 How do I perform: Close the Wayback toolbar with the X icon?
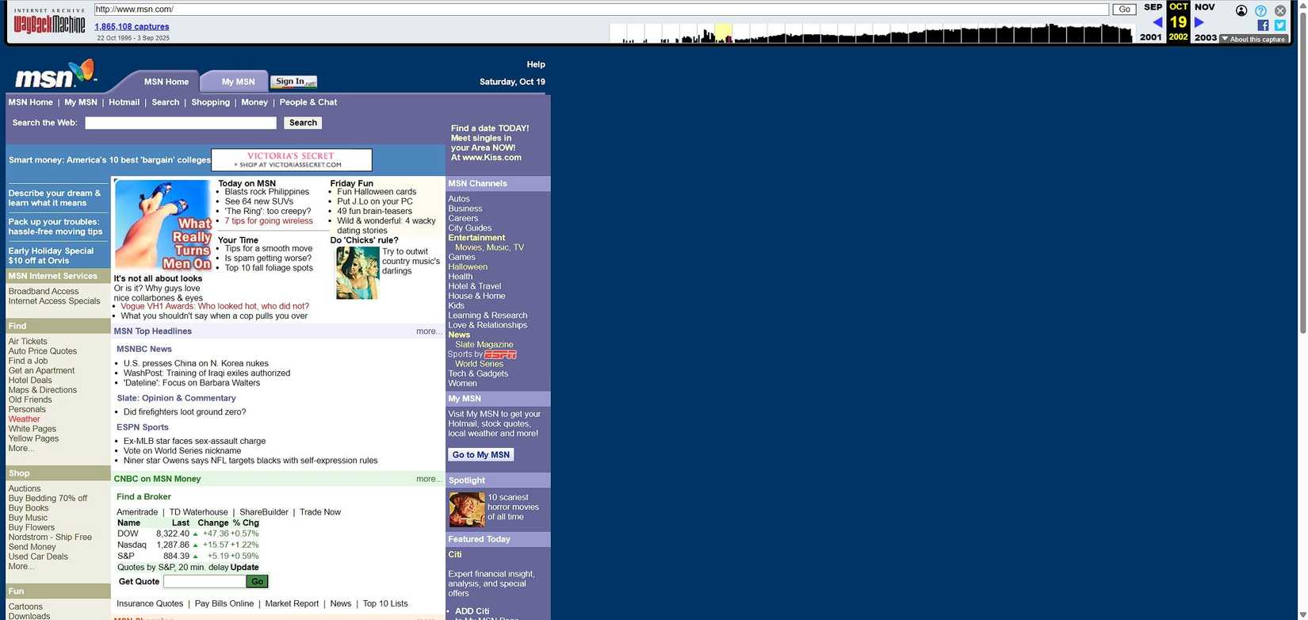click(x=1280, y=10)
